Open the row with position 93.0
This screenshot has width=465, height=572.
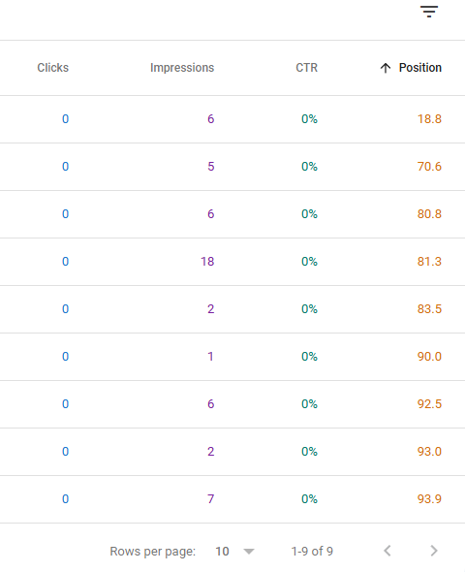click(232, 452)
